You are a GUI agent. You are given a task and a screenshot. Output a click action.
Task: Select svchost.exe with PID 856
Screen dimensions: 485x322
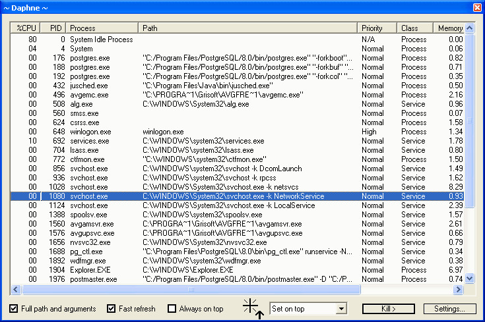238,169
